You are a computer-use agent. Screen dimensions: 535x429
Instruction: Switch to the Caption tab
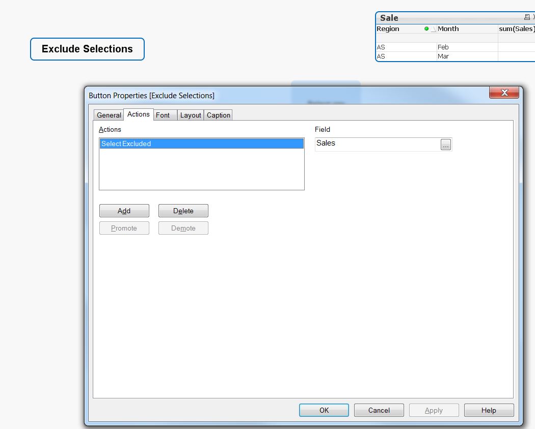click(219, 115)
